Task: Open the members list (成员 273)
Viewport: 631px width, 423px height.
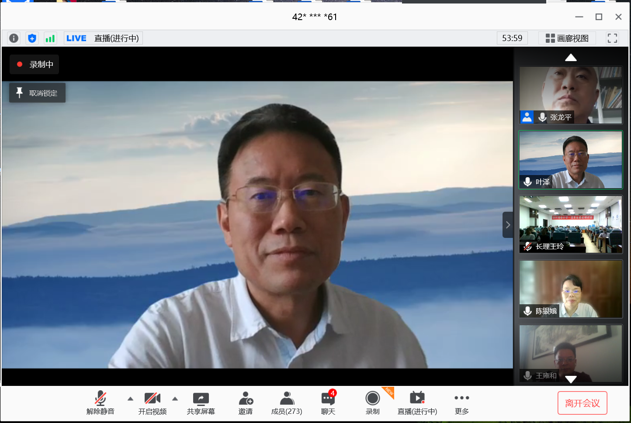Action: (287, 403)
